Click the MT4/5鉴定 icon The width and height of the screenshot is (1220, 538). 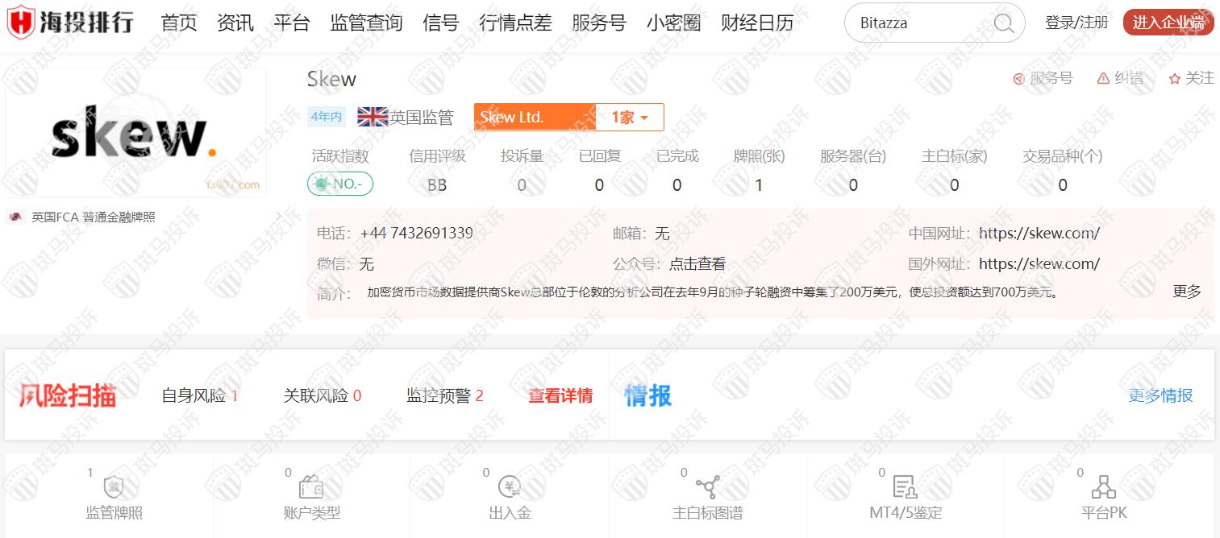point(905,486)
